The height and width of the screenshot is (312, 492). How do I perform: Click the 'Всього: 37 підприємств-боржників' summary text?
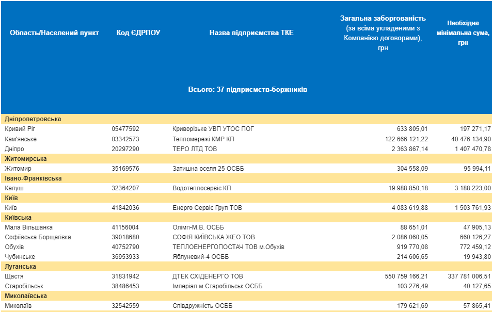[248, 89]
